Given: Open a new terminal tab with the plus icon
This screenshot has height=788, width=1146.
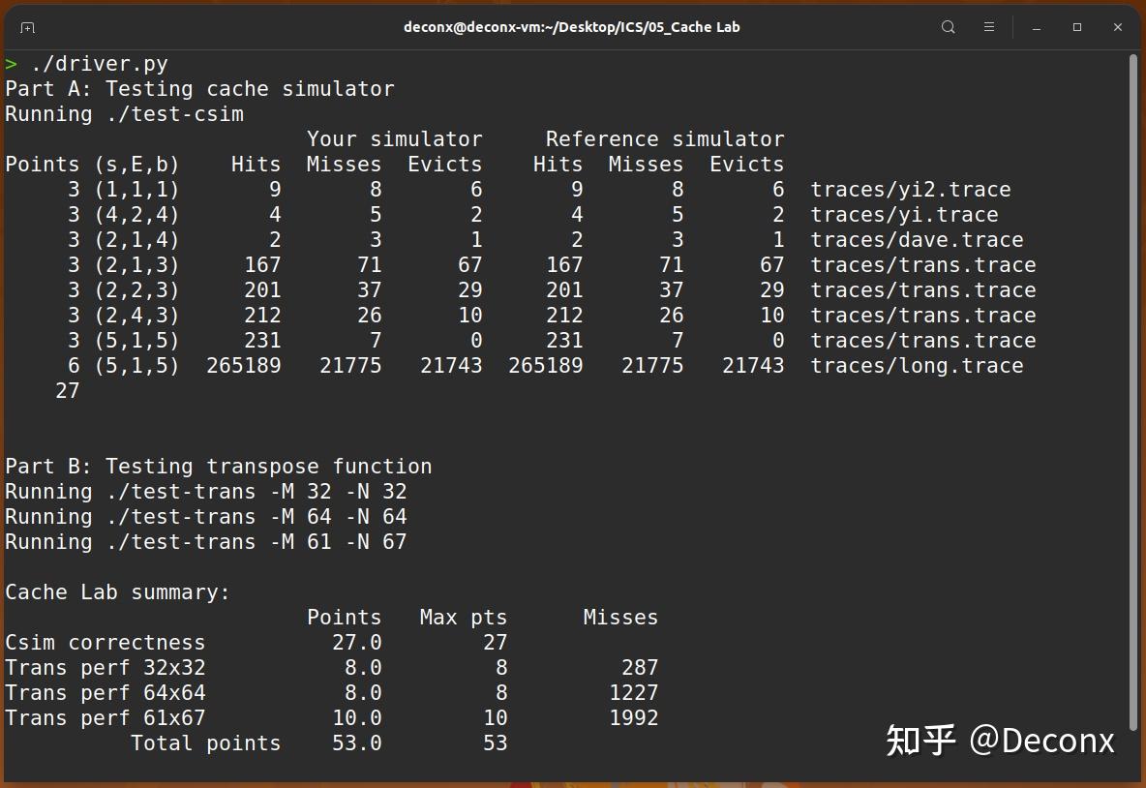Looking at the screenshot, I should [x=28, y=27].
